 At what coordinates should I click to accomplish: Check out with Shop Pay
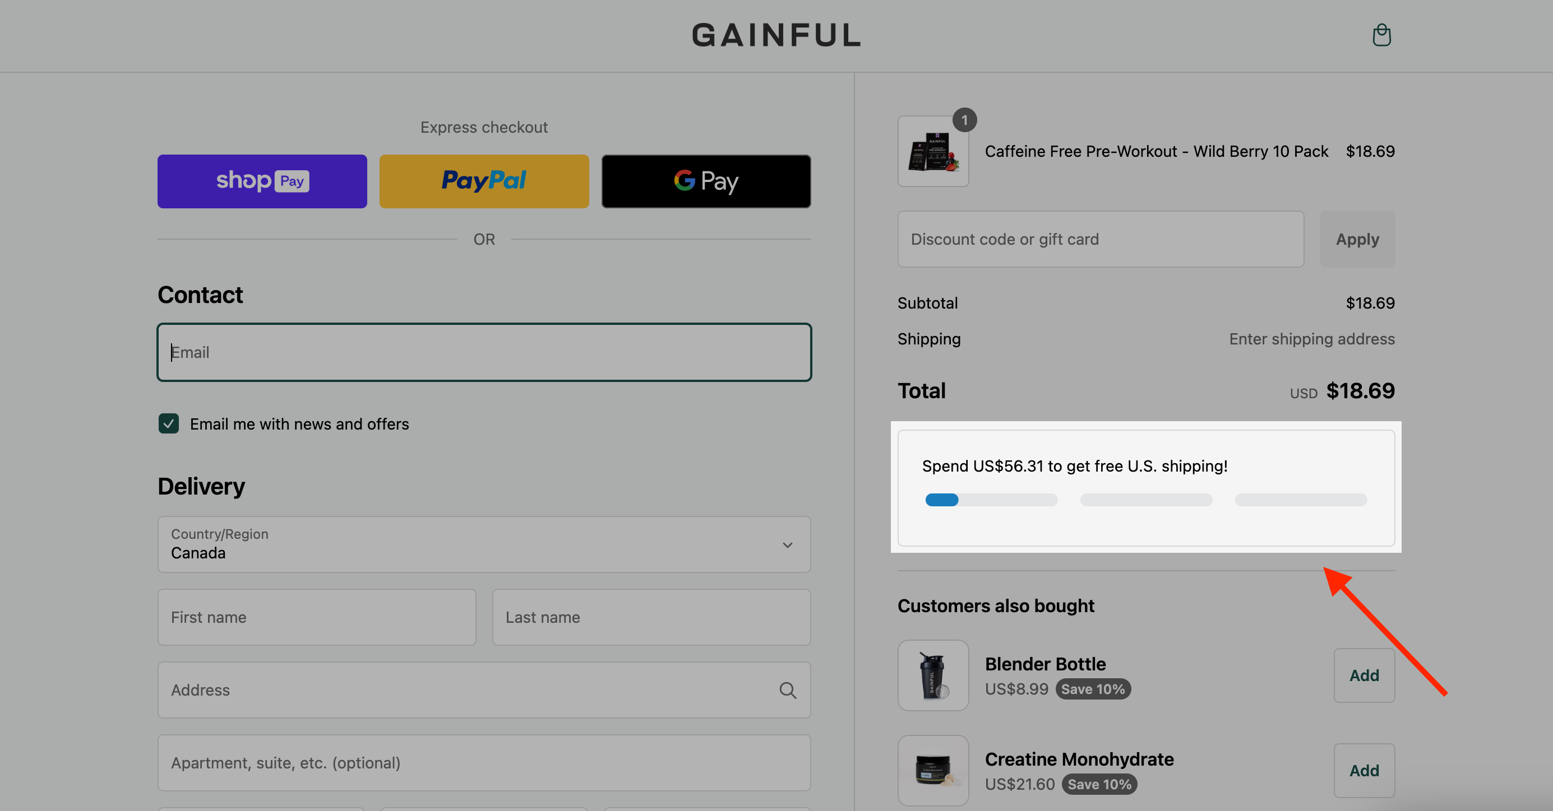[262, 181]
